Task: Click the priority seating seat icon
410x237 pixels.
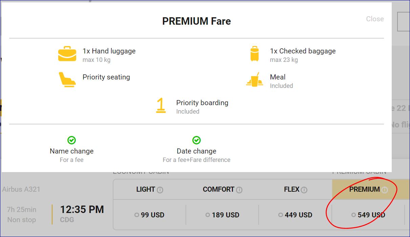Action: pyautogui.click(x=67, y=79)
